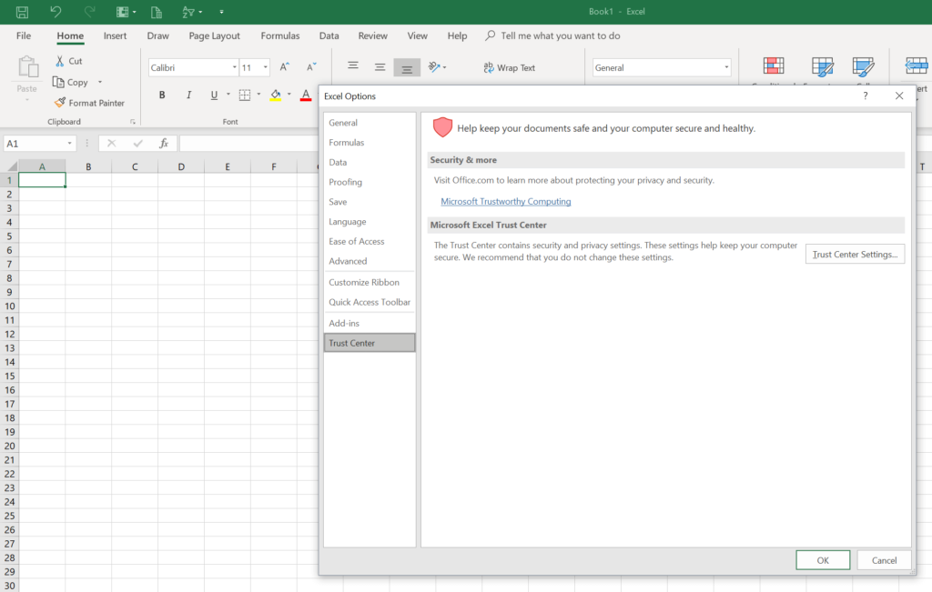This screenshot has width=932, height=592.
Task: Toggle Bottom Align in the ribbon
Action: pos(407,67)
